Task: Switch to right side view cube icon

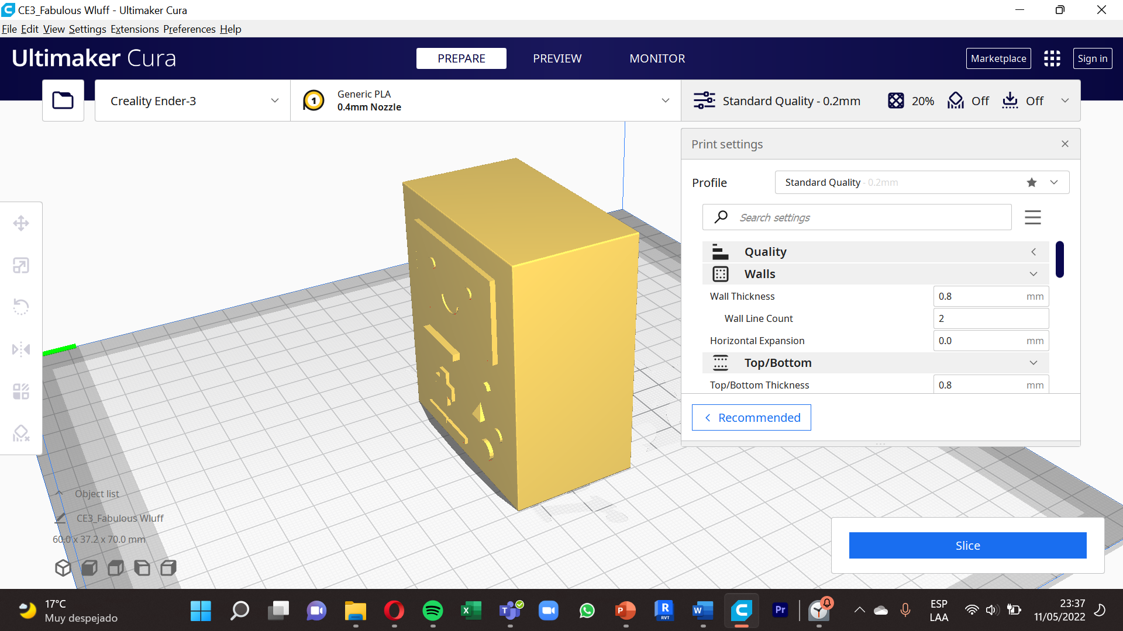Action: pos(168,568)
